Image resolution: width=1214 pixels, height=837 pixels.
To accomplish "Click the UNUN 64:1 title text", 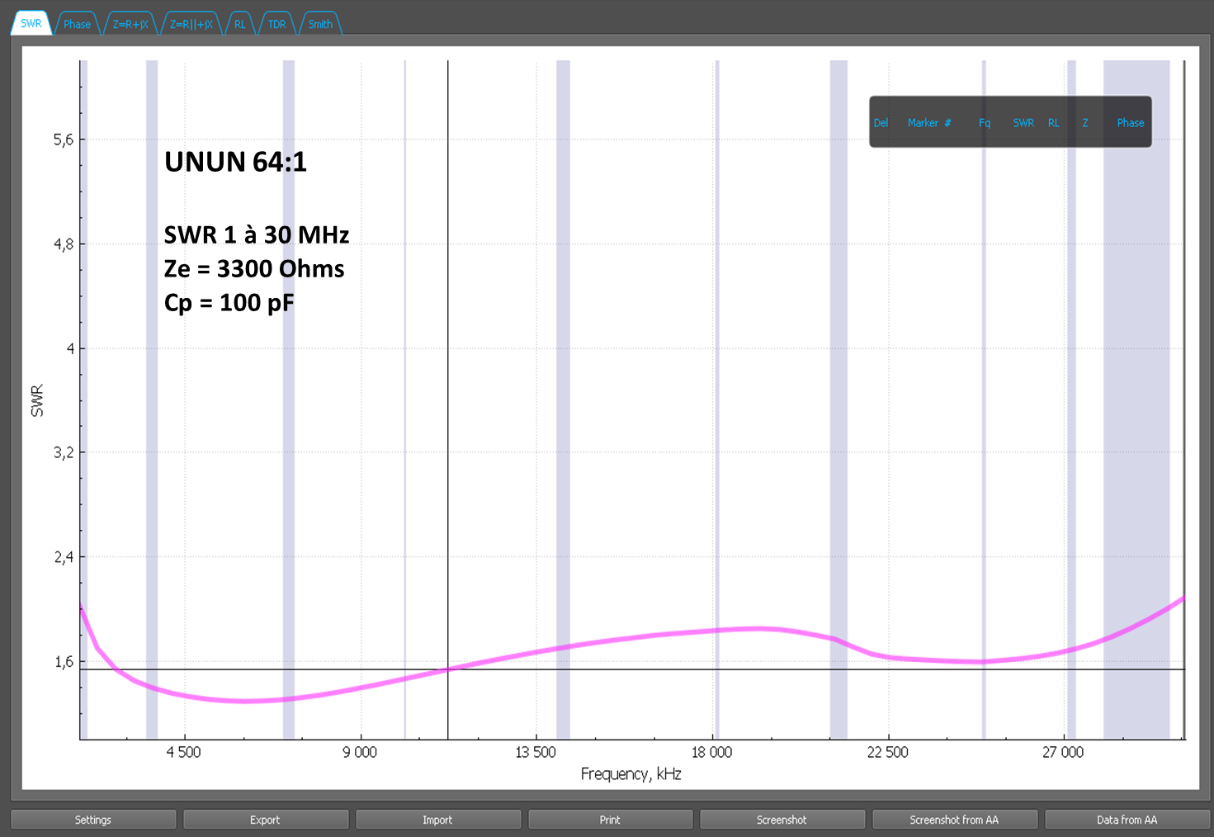I will point(235,162).
